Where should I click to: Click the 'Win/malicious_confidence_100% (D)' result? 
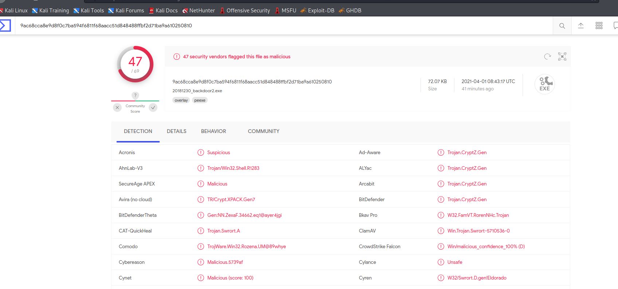click(486, 247)
